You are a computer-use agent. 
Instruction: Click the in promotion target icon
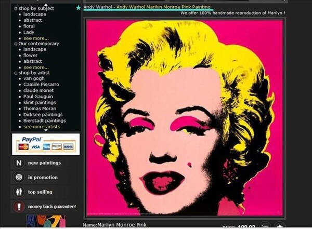pos(19,178)
